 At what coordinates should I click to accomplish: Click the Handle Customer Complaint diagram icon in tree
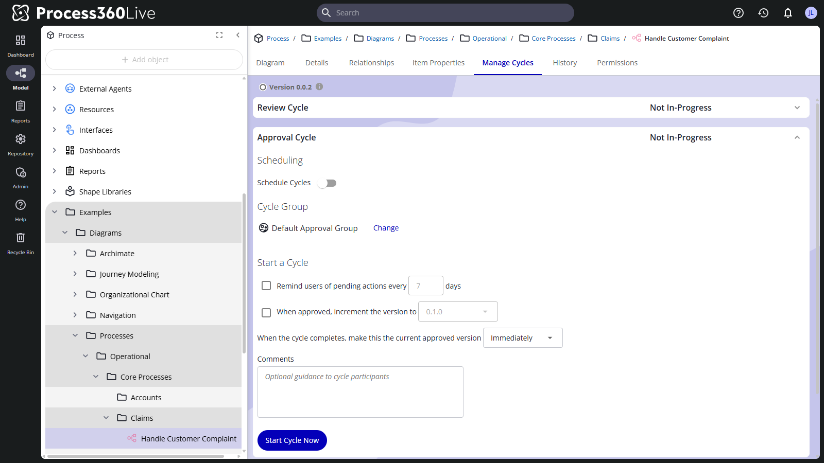coord(132,438)
